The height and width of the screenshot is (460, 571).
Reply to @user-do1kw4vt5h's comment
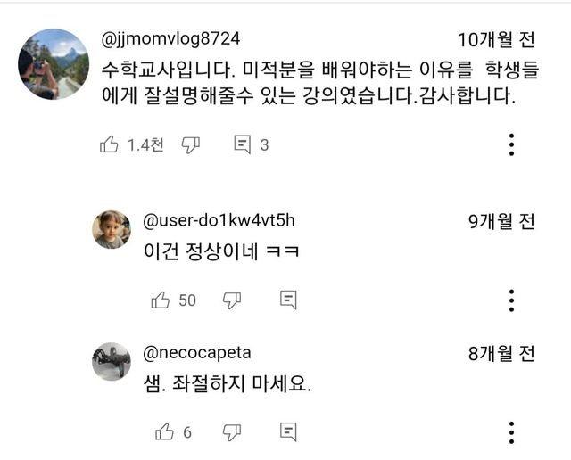pos(288,300)
